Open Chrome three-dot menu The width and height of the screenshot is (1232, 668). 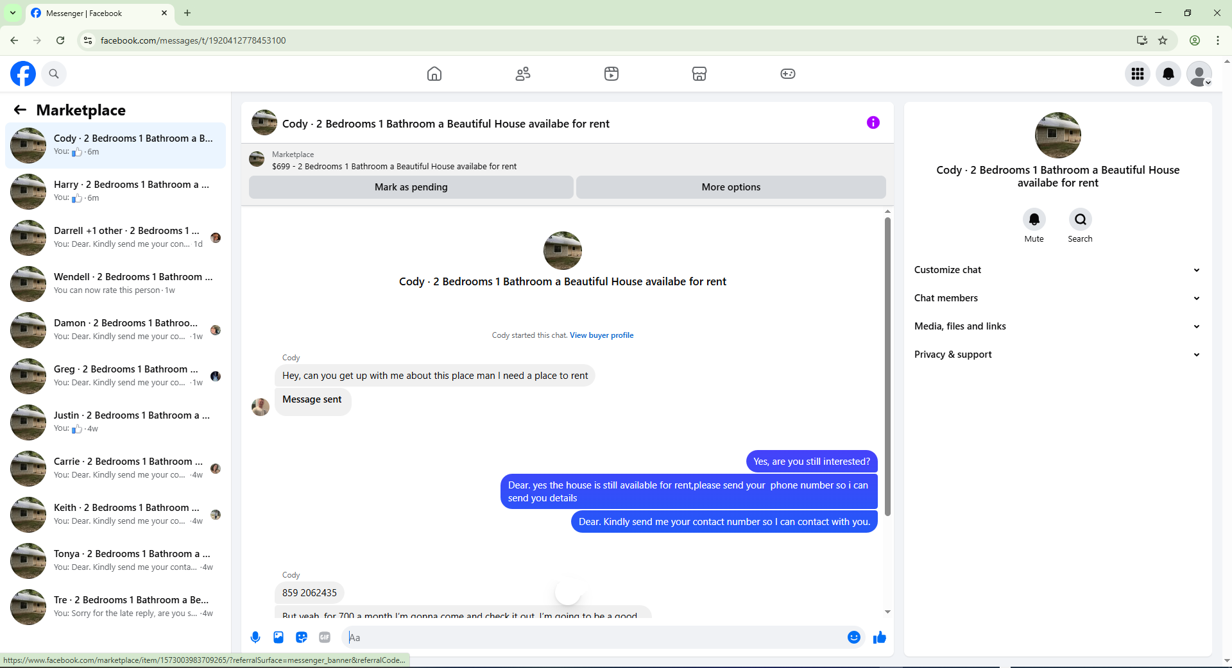1218,40
